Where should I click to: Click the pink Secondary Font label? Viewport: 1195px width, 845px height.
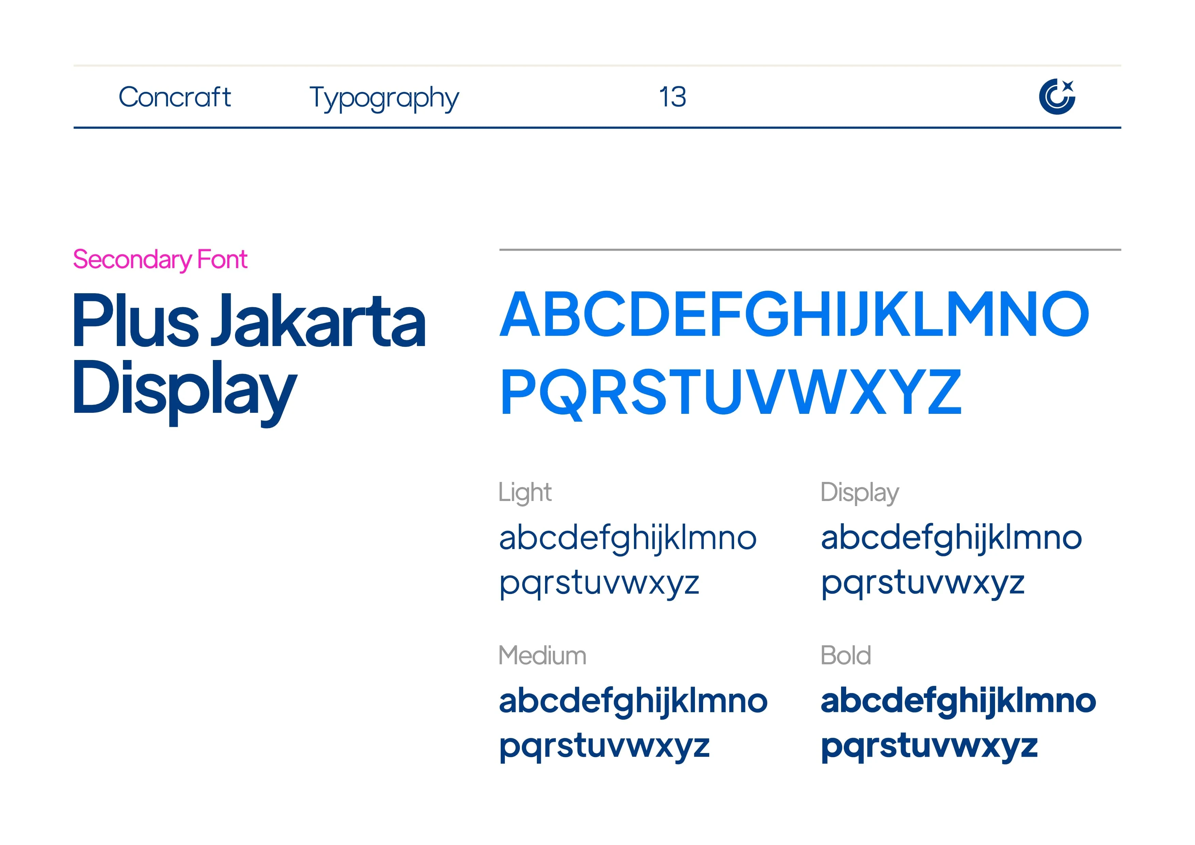coord(160,259)
